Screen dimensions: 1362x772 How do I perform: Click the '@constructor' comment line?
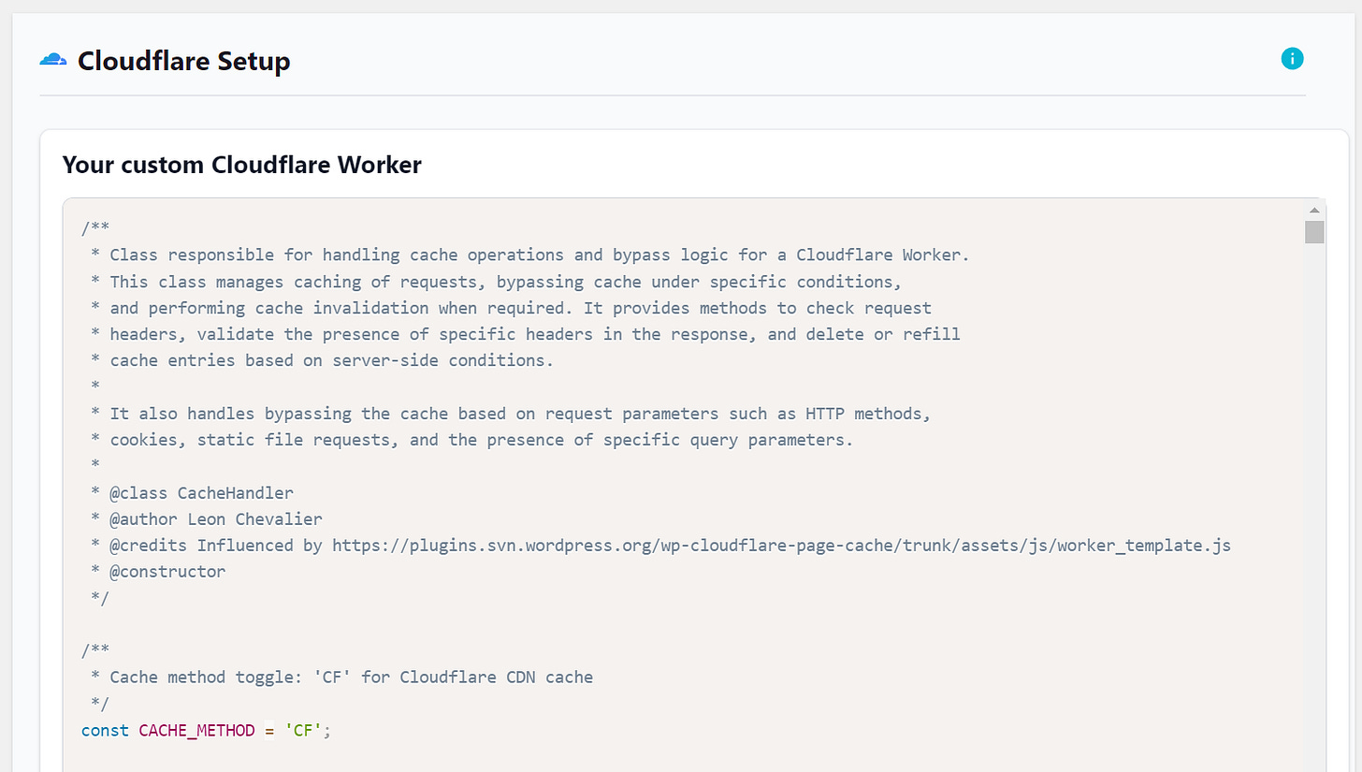coord(158,571)
